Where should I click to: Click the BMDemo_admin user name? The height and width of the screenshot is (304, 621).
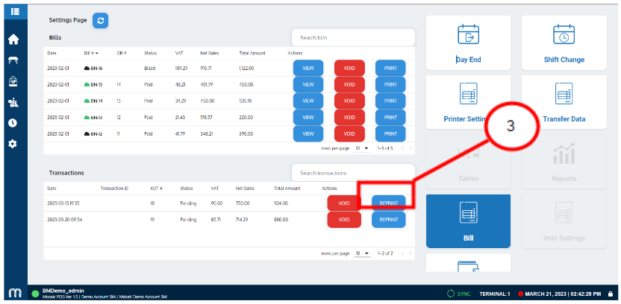pos(63,291)
